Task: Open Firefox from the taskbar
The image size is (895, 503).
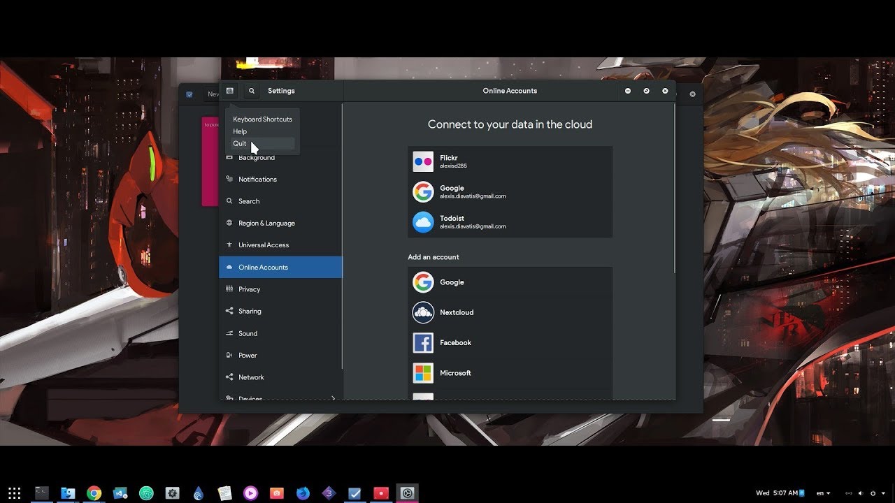Action: point(303,493)
